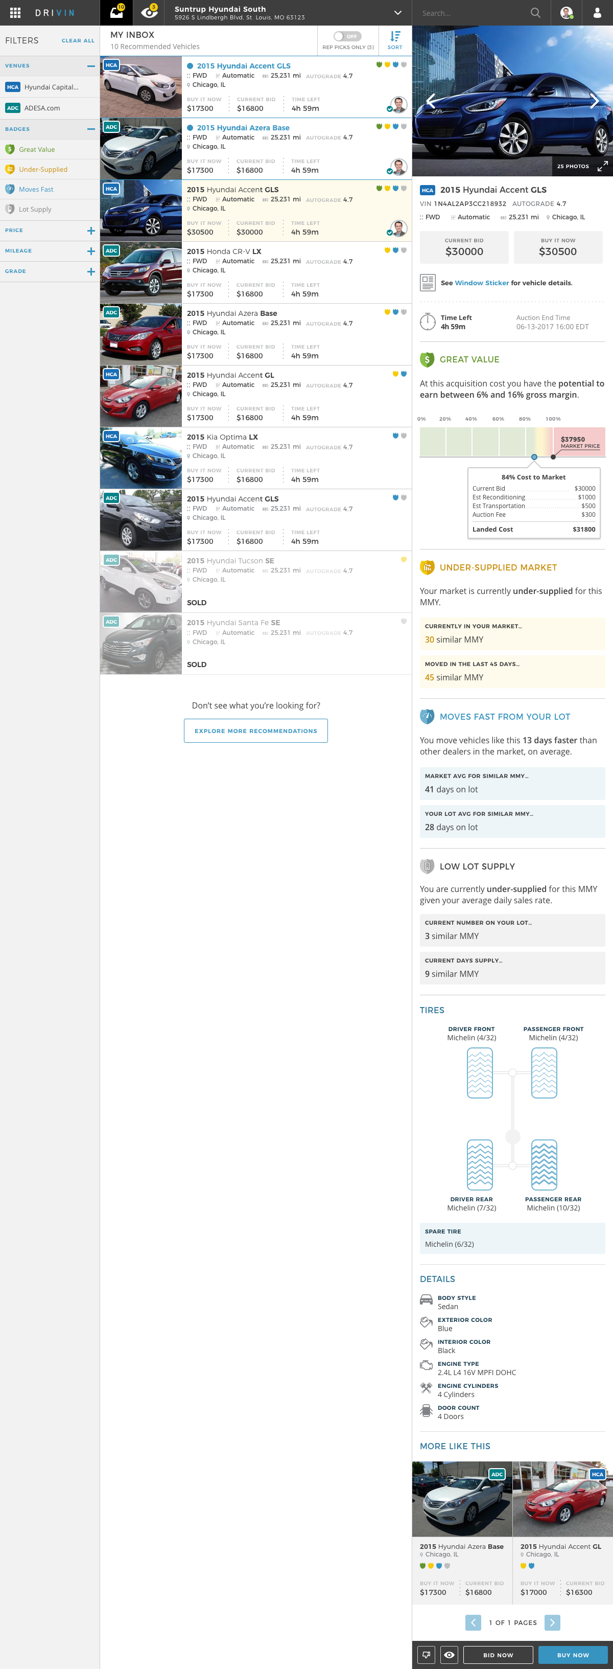Open the apps grid menu
The image size is (613, 1669).
click(15, 12)
